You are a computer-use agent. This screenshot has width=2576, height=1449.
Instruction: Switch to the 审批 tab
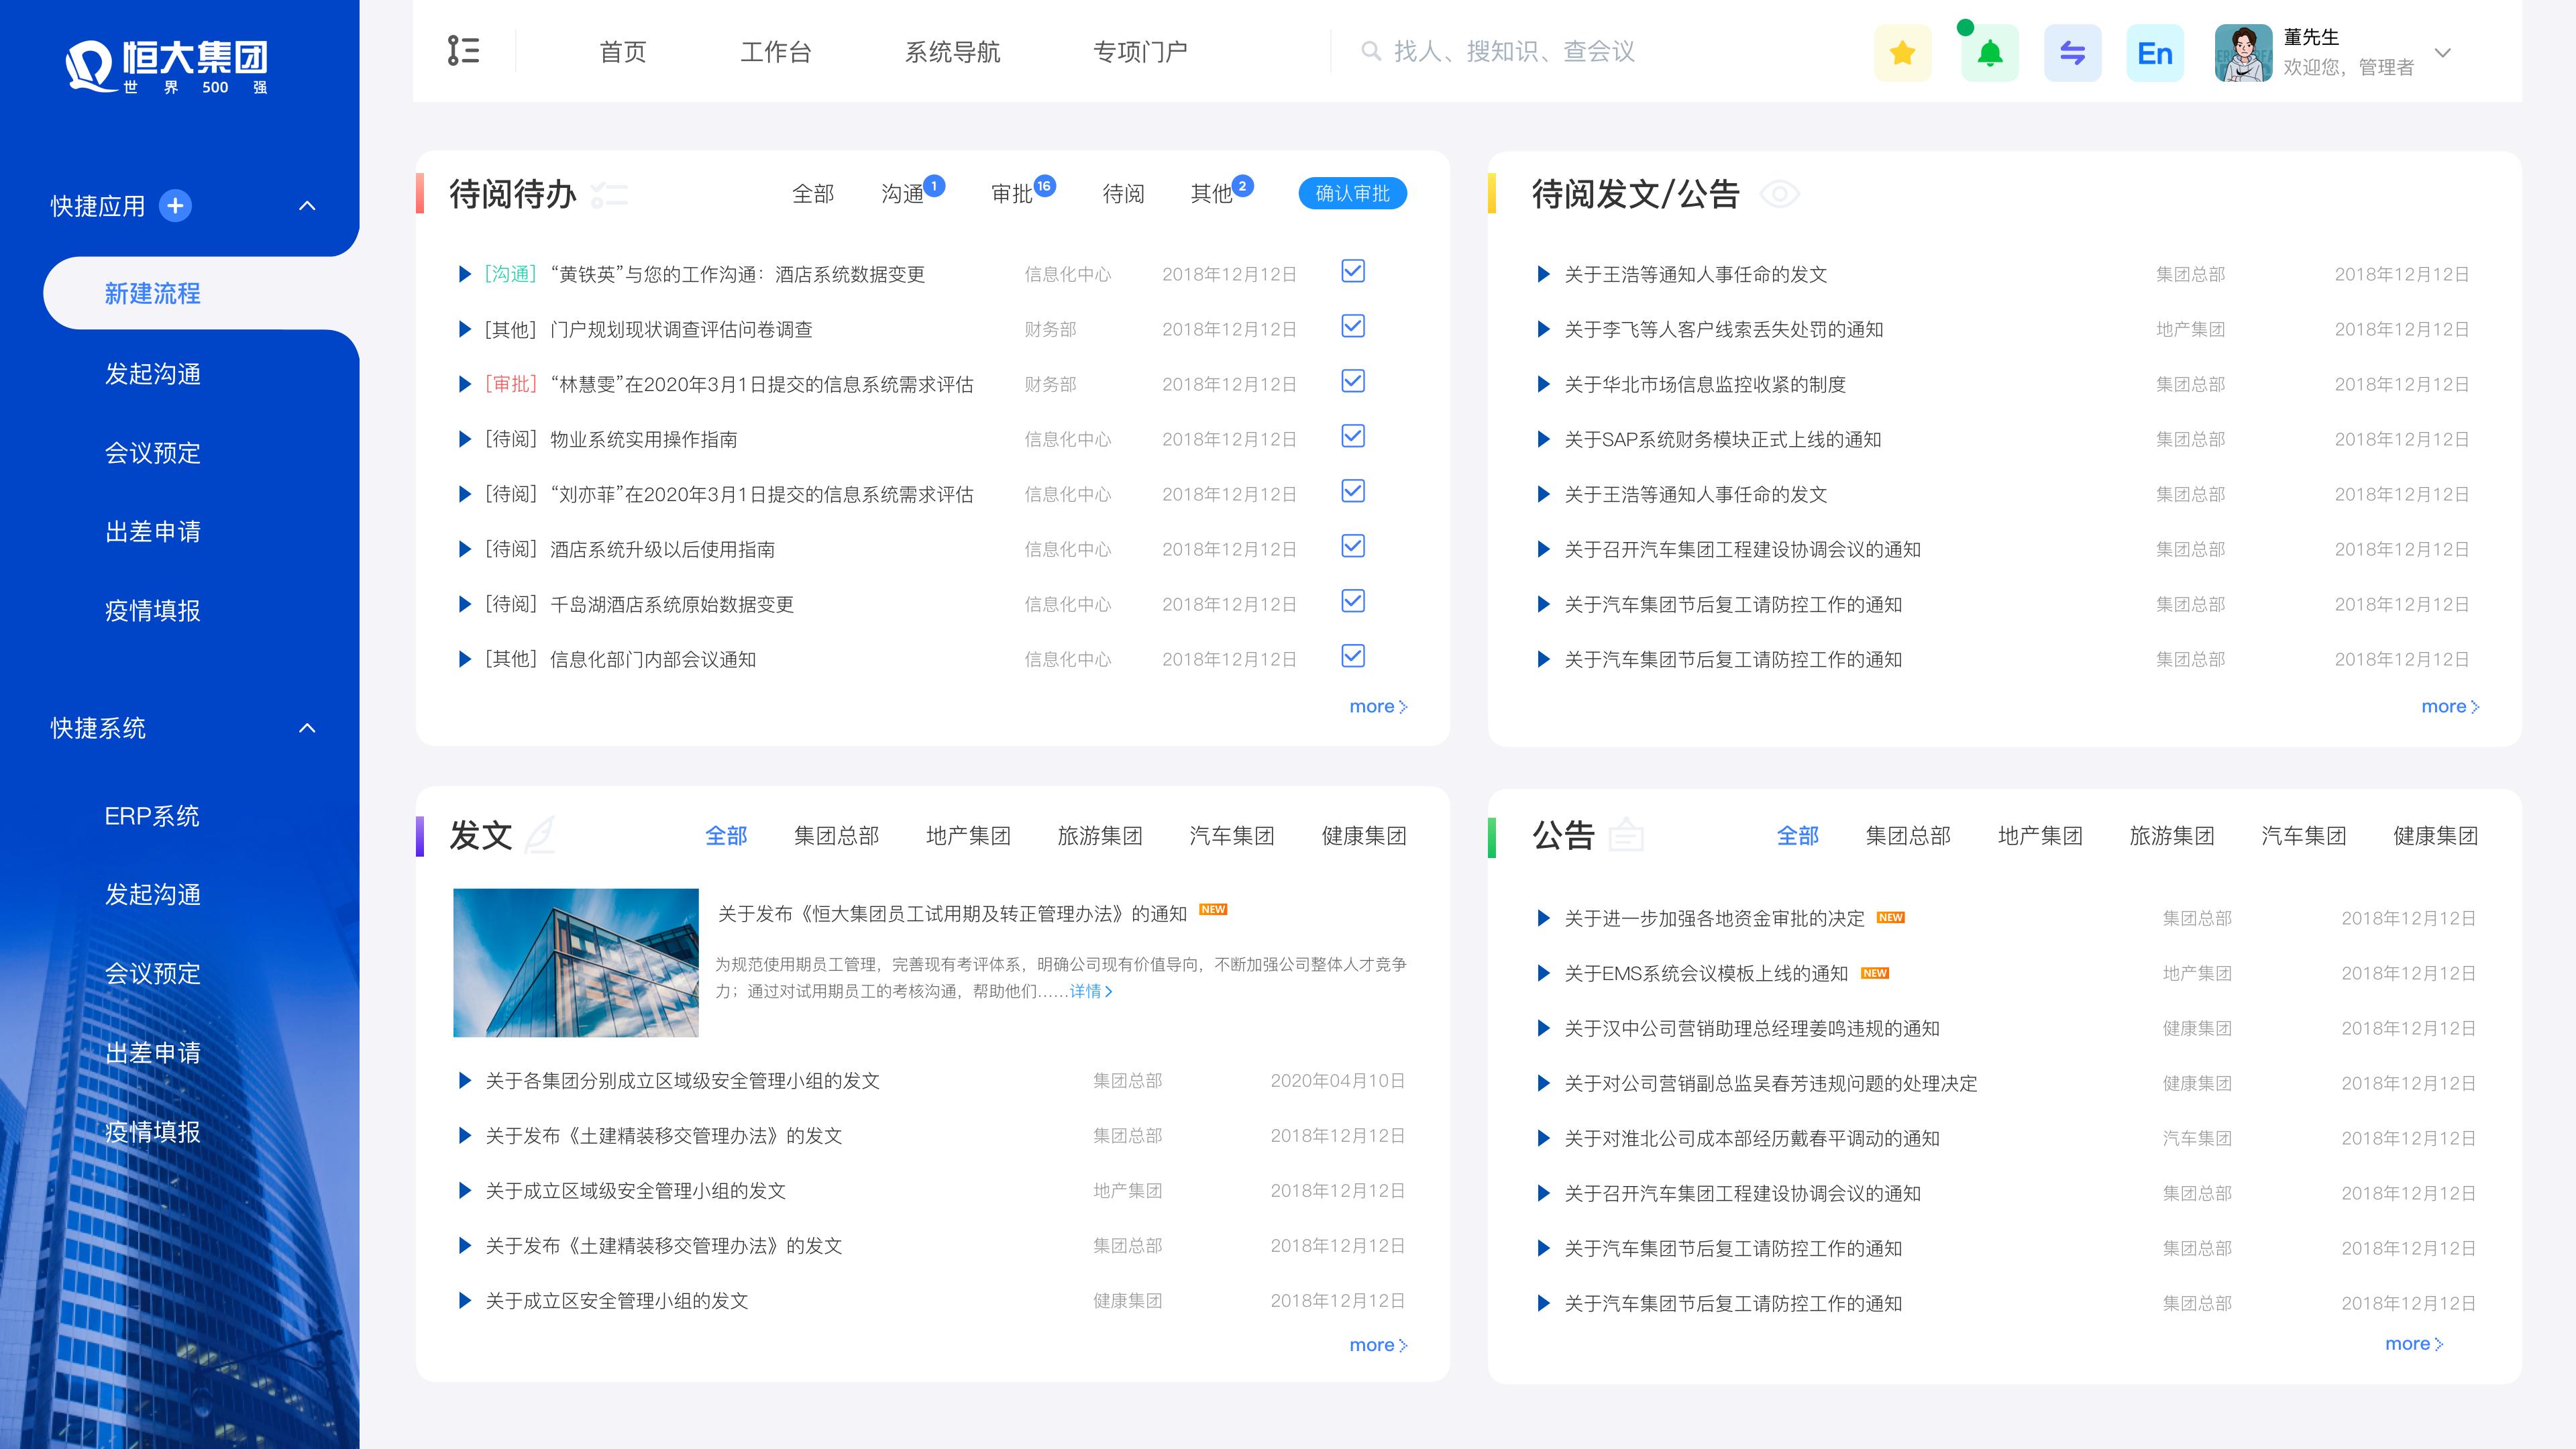pyautogui.click(x=1012, y=194)
